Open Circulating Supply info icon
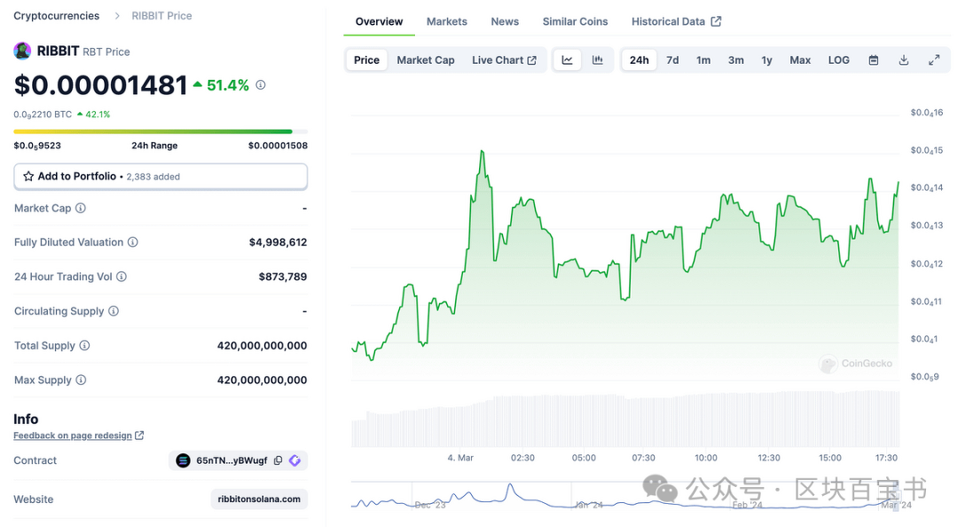Image resolution: width=958 pixels, height=527 pixels. coord(114,311)
